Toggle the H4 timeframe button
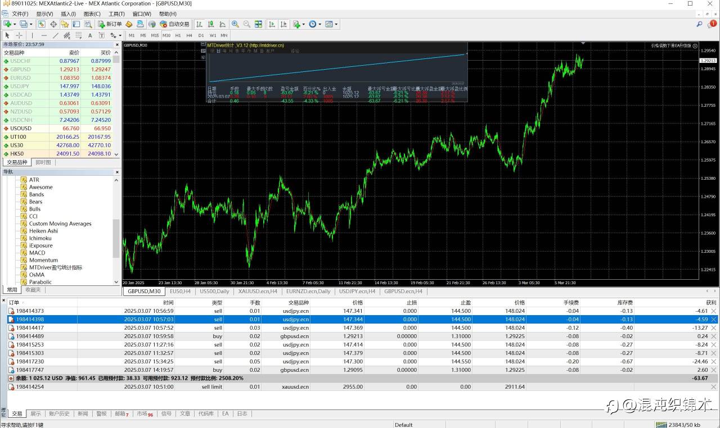 [x=190, y=35]
